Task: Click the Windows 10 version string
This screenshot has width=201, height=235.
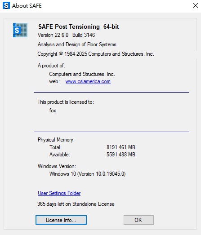Action: pyautogui.click(x=87, y=174)
